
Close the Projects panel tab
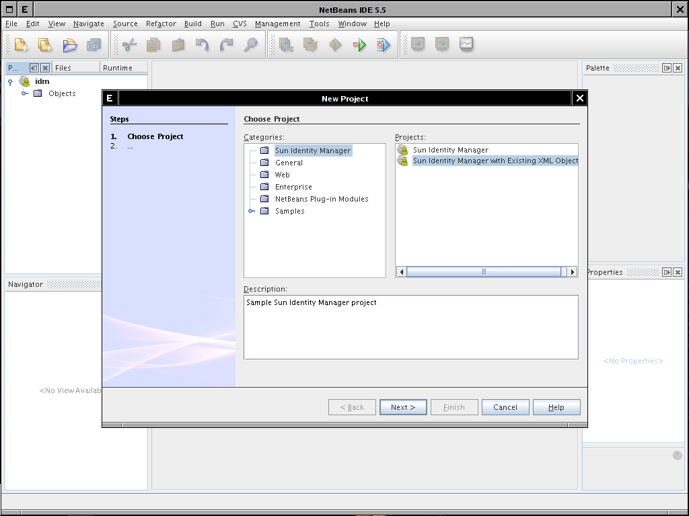point(45,68)
